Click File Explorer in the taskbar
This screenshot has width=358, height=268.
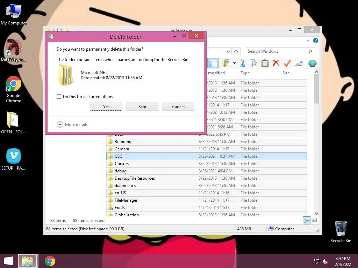[x=27, y=261]
